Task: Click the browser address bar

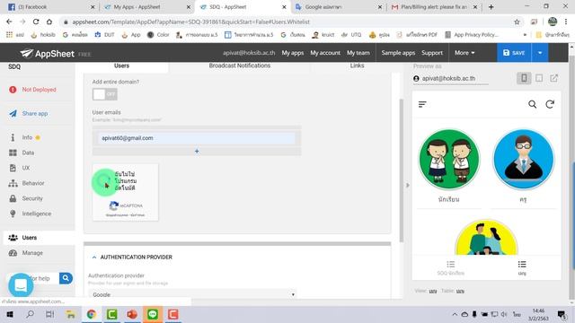Action: pos(286,22)
